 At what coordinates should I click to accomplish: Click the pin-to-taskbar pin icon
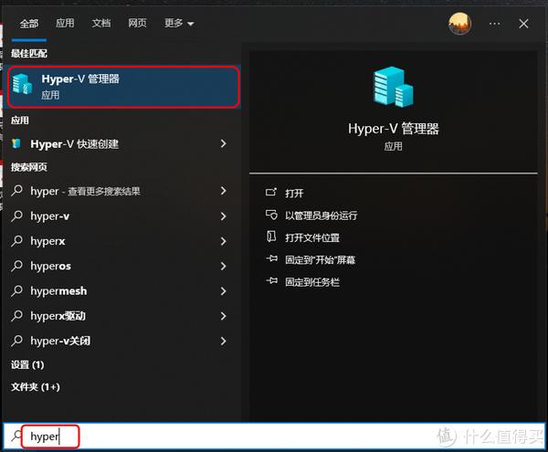pos(271,281)
